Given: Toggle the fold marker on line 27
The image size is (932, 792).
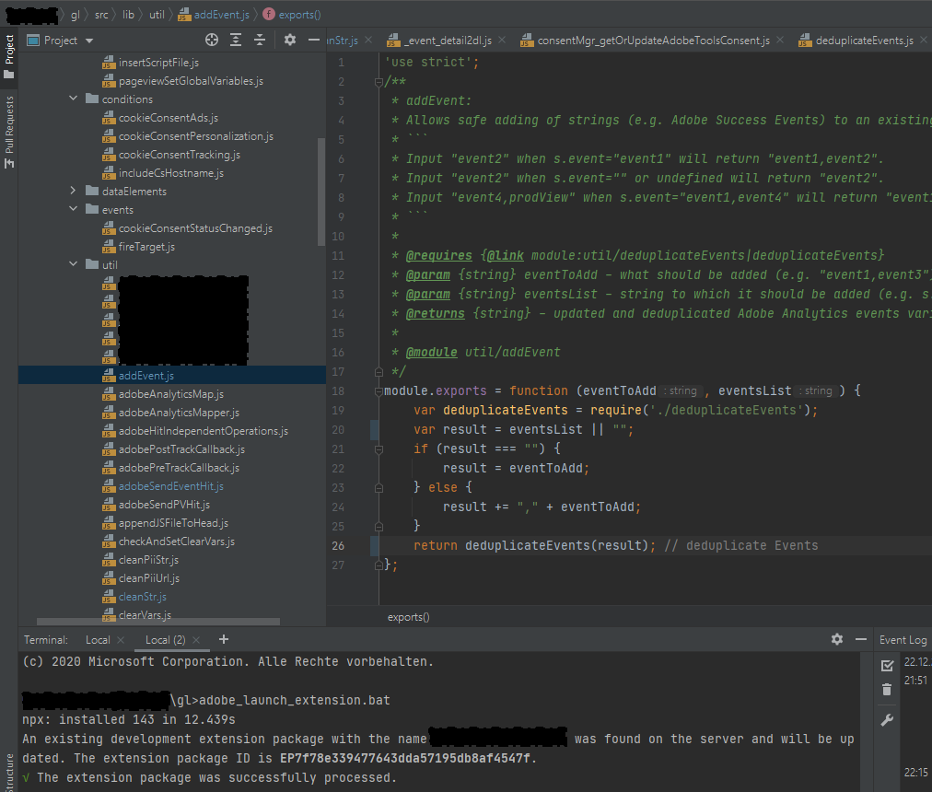Looking at the screenshot, I should coord(379,565).
